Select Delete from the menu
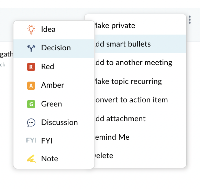This screenshot has width=200, height=189. (x=140, y=155)
